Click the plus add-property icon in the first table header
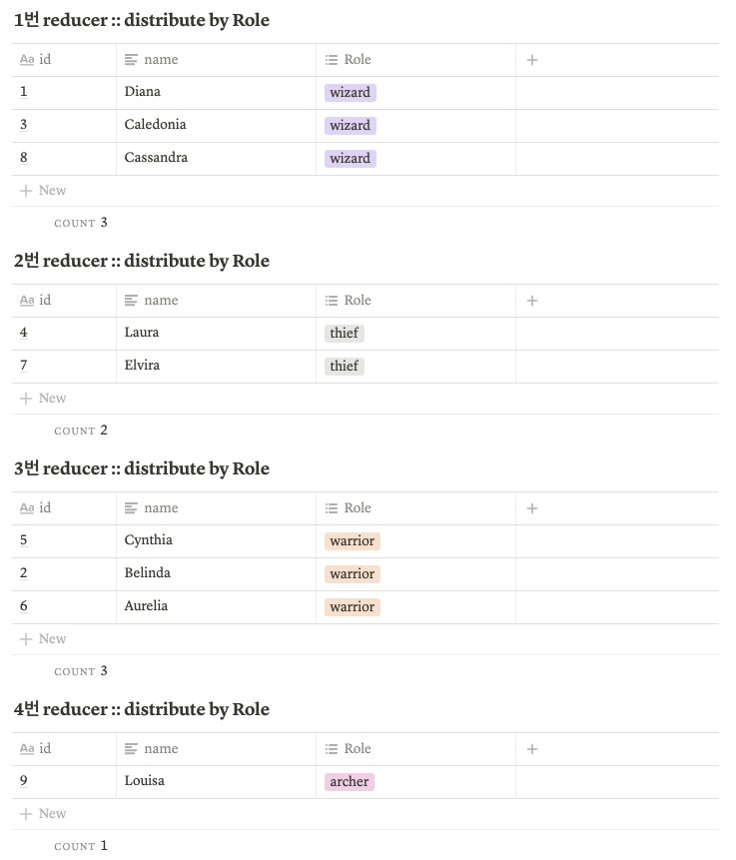This screenshot has width=736, height=860. [531, 60]
